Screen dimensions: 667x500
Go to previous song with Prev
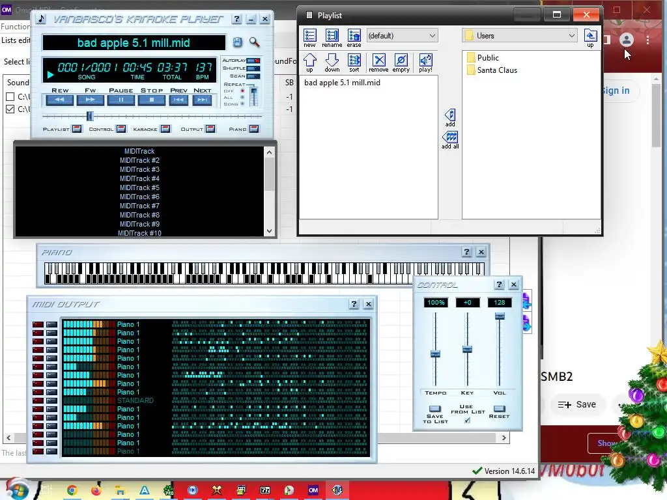pyautogui.click(x=178, y=100)
